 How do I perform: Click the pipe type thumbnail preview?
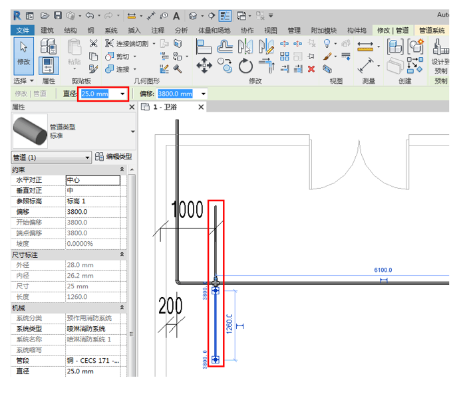pos(30,131)
